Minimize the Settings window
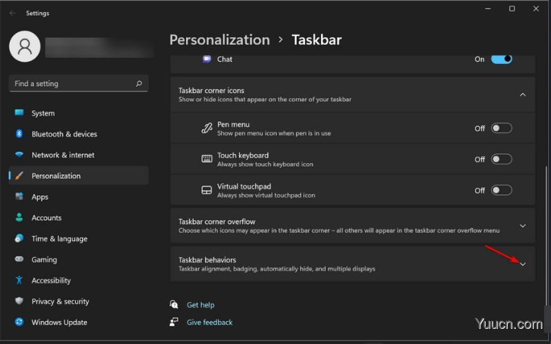The height and width of the screenshot is (344, 551). click(x=488, y=9)
